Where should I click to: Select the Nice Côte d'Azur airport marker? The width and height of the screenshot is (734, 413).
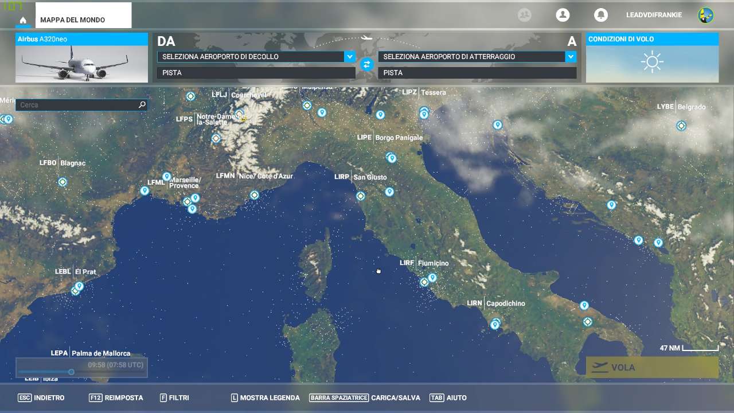tap(255, 195)
